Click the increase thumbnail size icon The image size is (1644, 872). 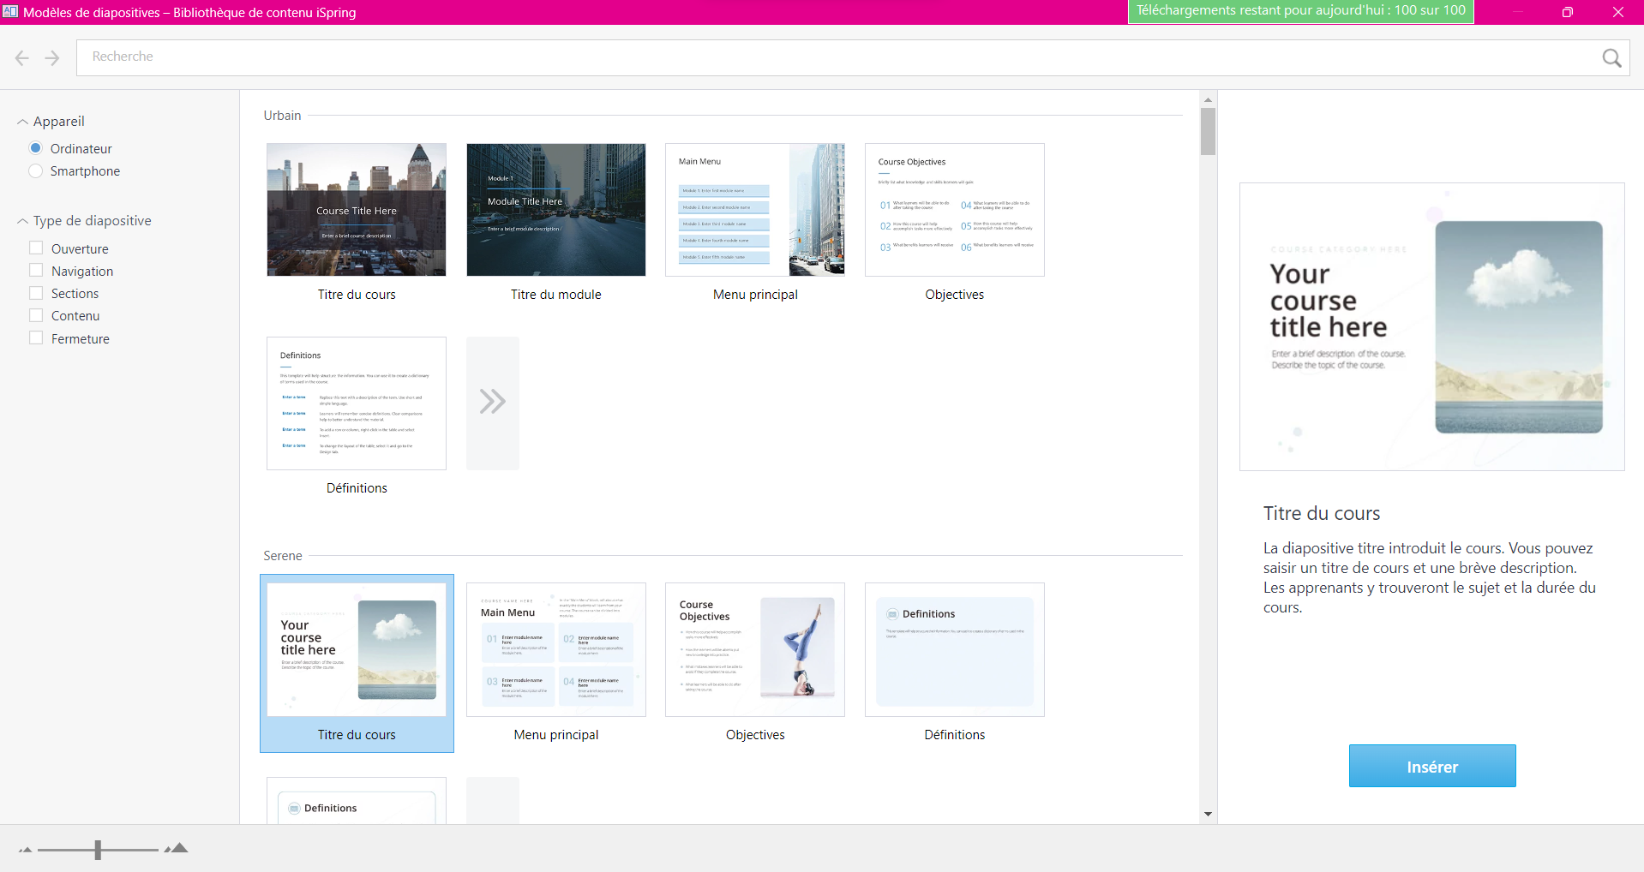click(x=177, y=849)
